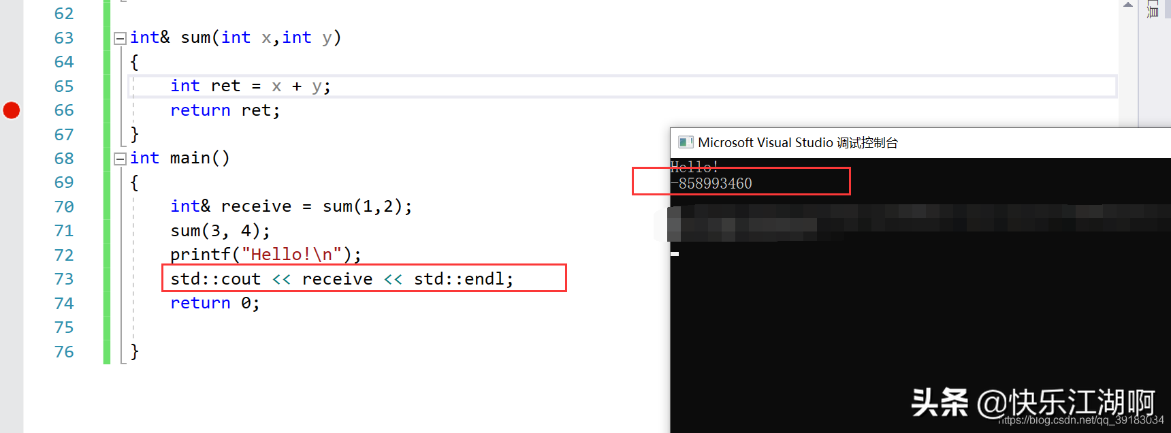Click the editor scrollbar up arrow
This screenshot has height=433, width=1171.
1128,5
